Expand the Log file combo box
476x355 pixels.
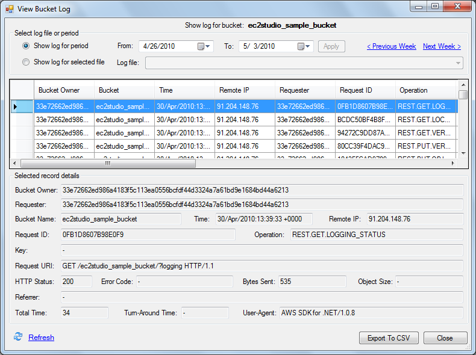(x=458, y=63)
